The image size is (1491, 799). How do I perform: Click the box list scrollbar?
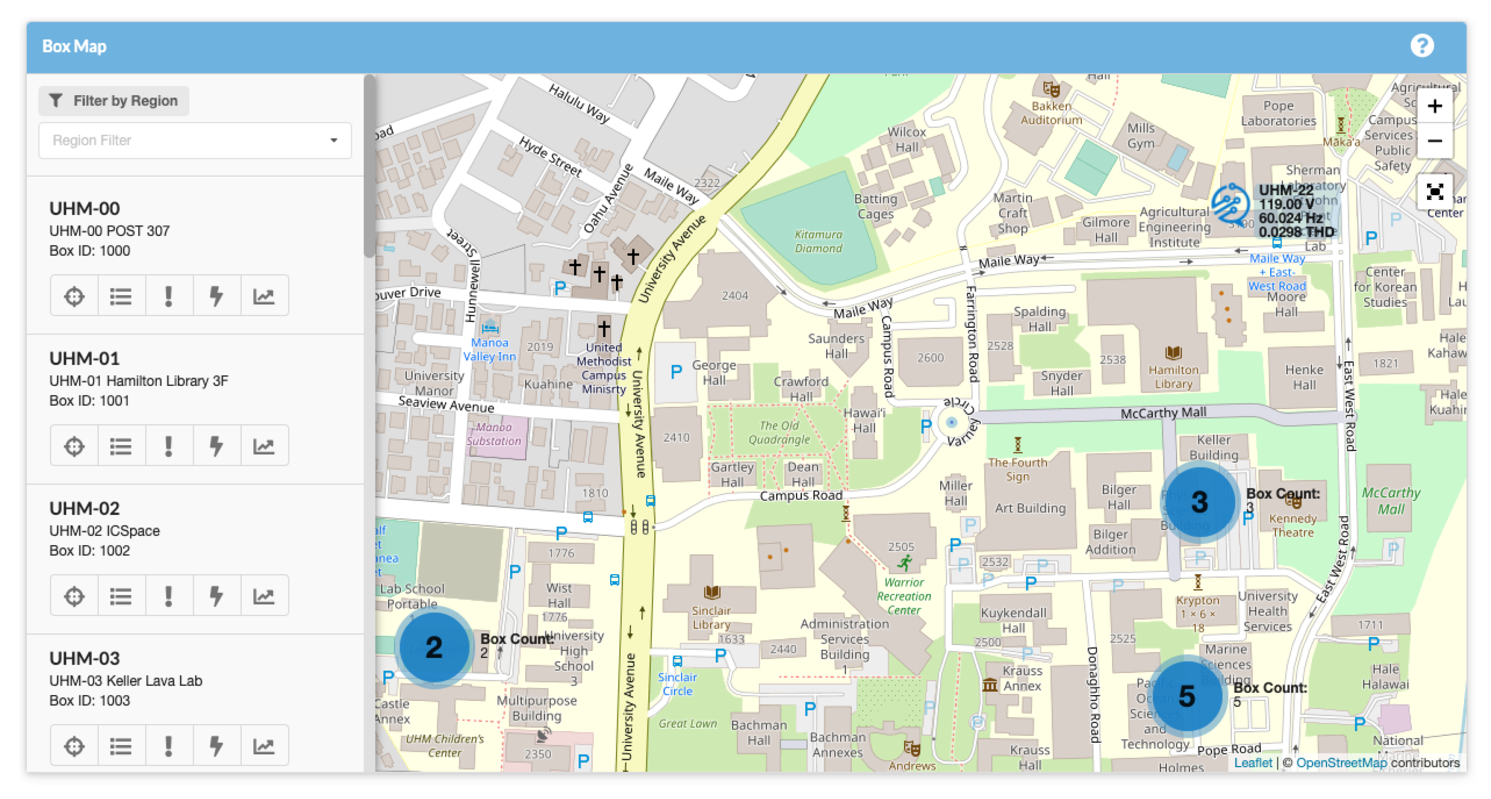(x=369, y=168)
